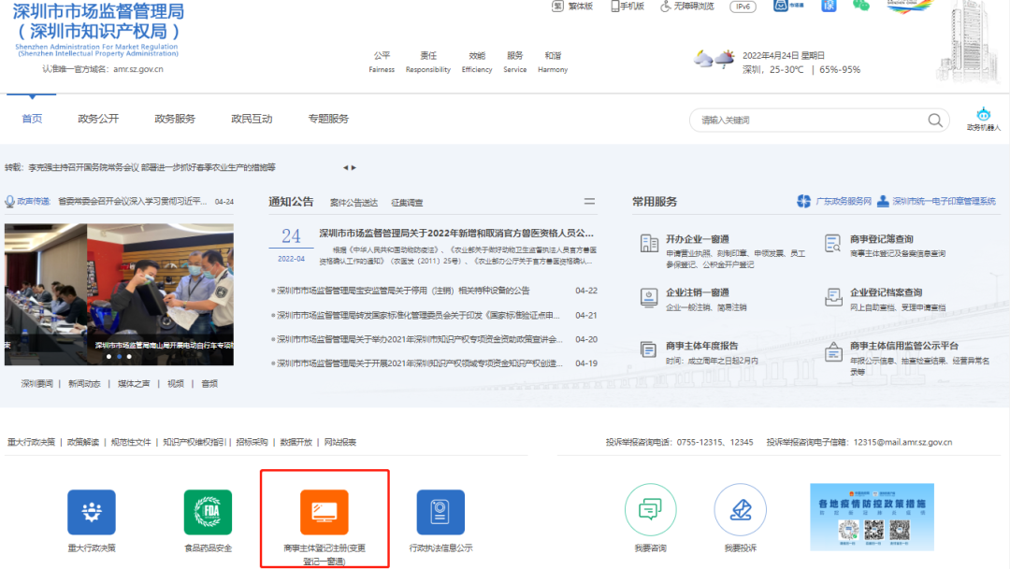
Task: Click the 商事主体年度报告 icon
Action: point(648,349)
